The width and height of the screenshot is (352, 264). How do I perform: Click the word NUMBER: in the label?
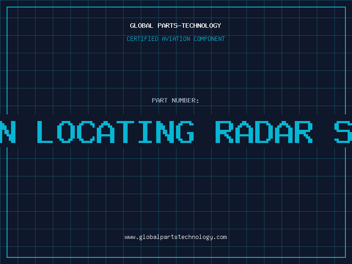click(x=185, y=100)
